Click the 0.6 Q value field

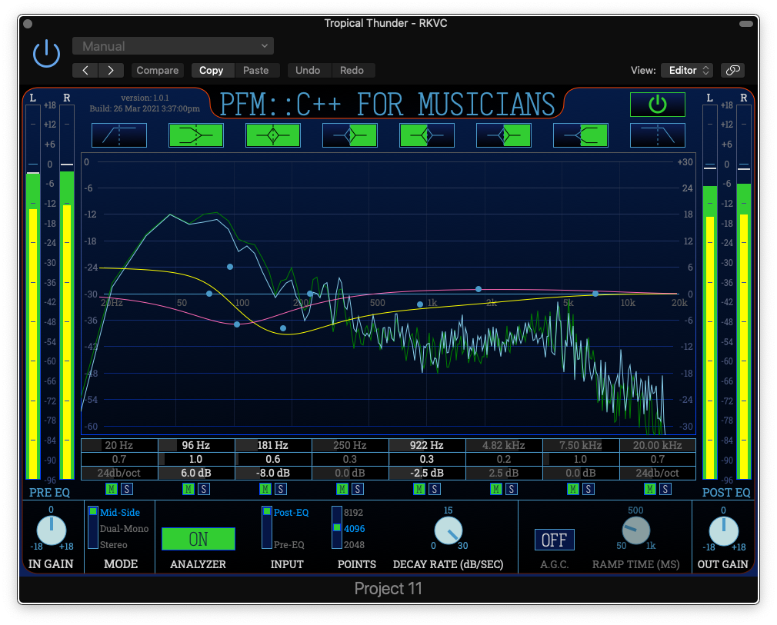[x=273, y=459]
